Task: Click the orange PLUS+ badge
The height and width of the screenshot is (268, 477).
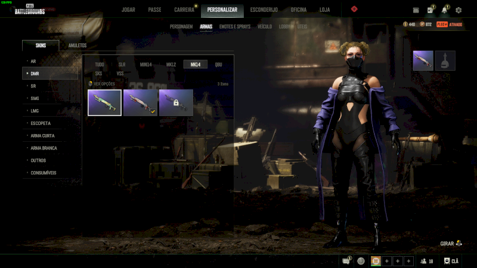Action: click(x=442, y=24)
